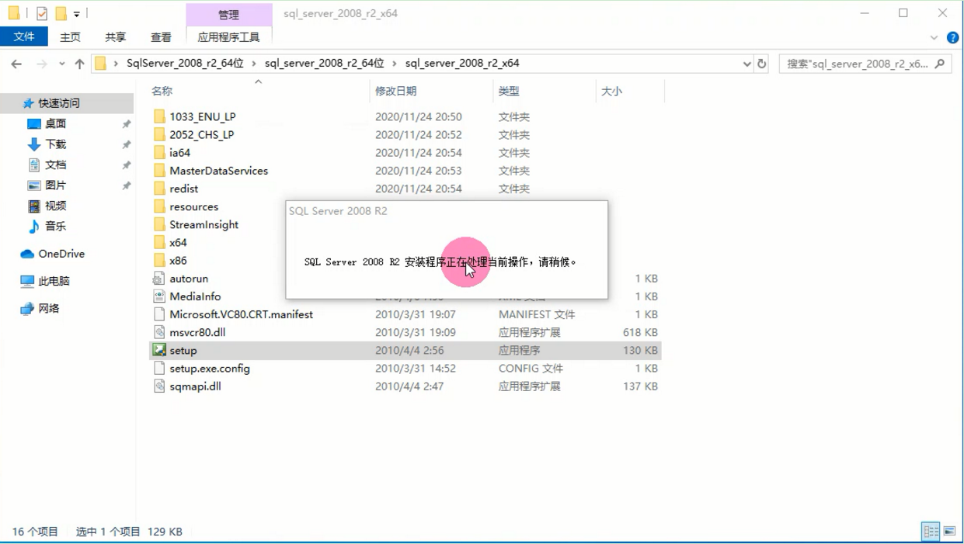The height and width of the screenshot is (544, 964).
Task: Open the 应用程序工具 ribbon tab
Action: (x=229, y=37)
